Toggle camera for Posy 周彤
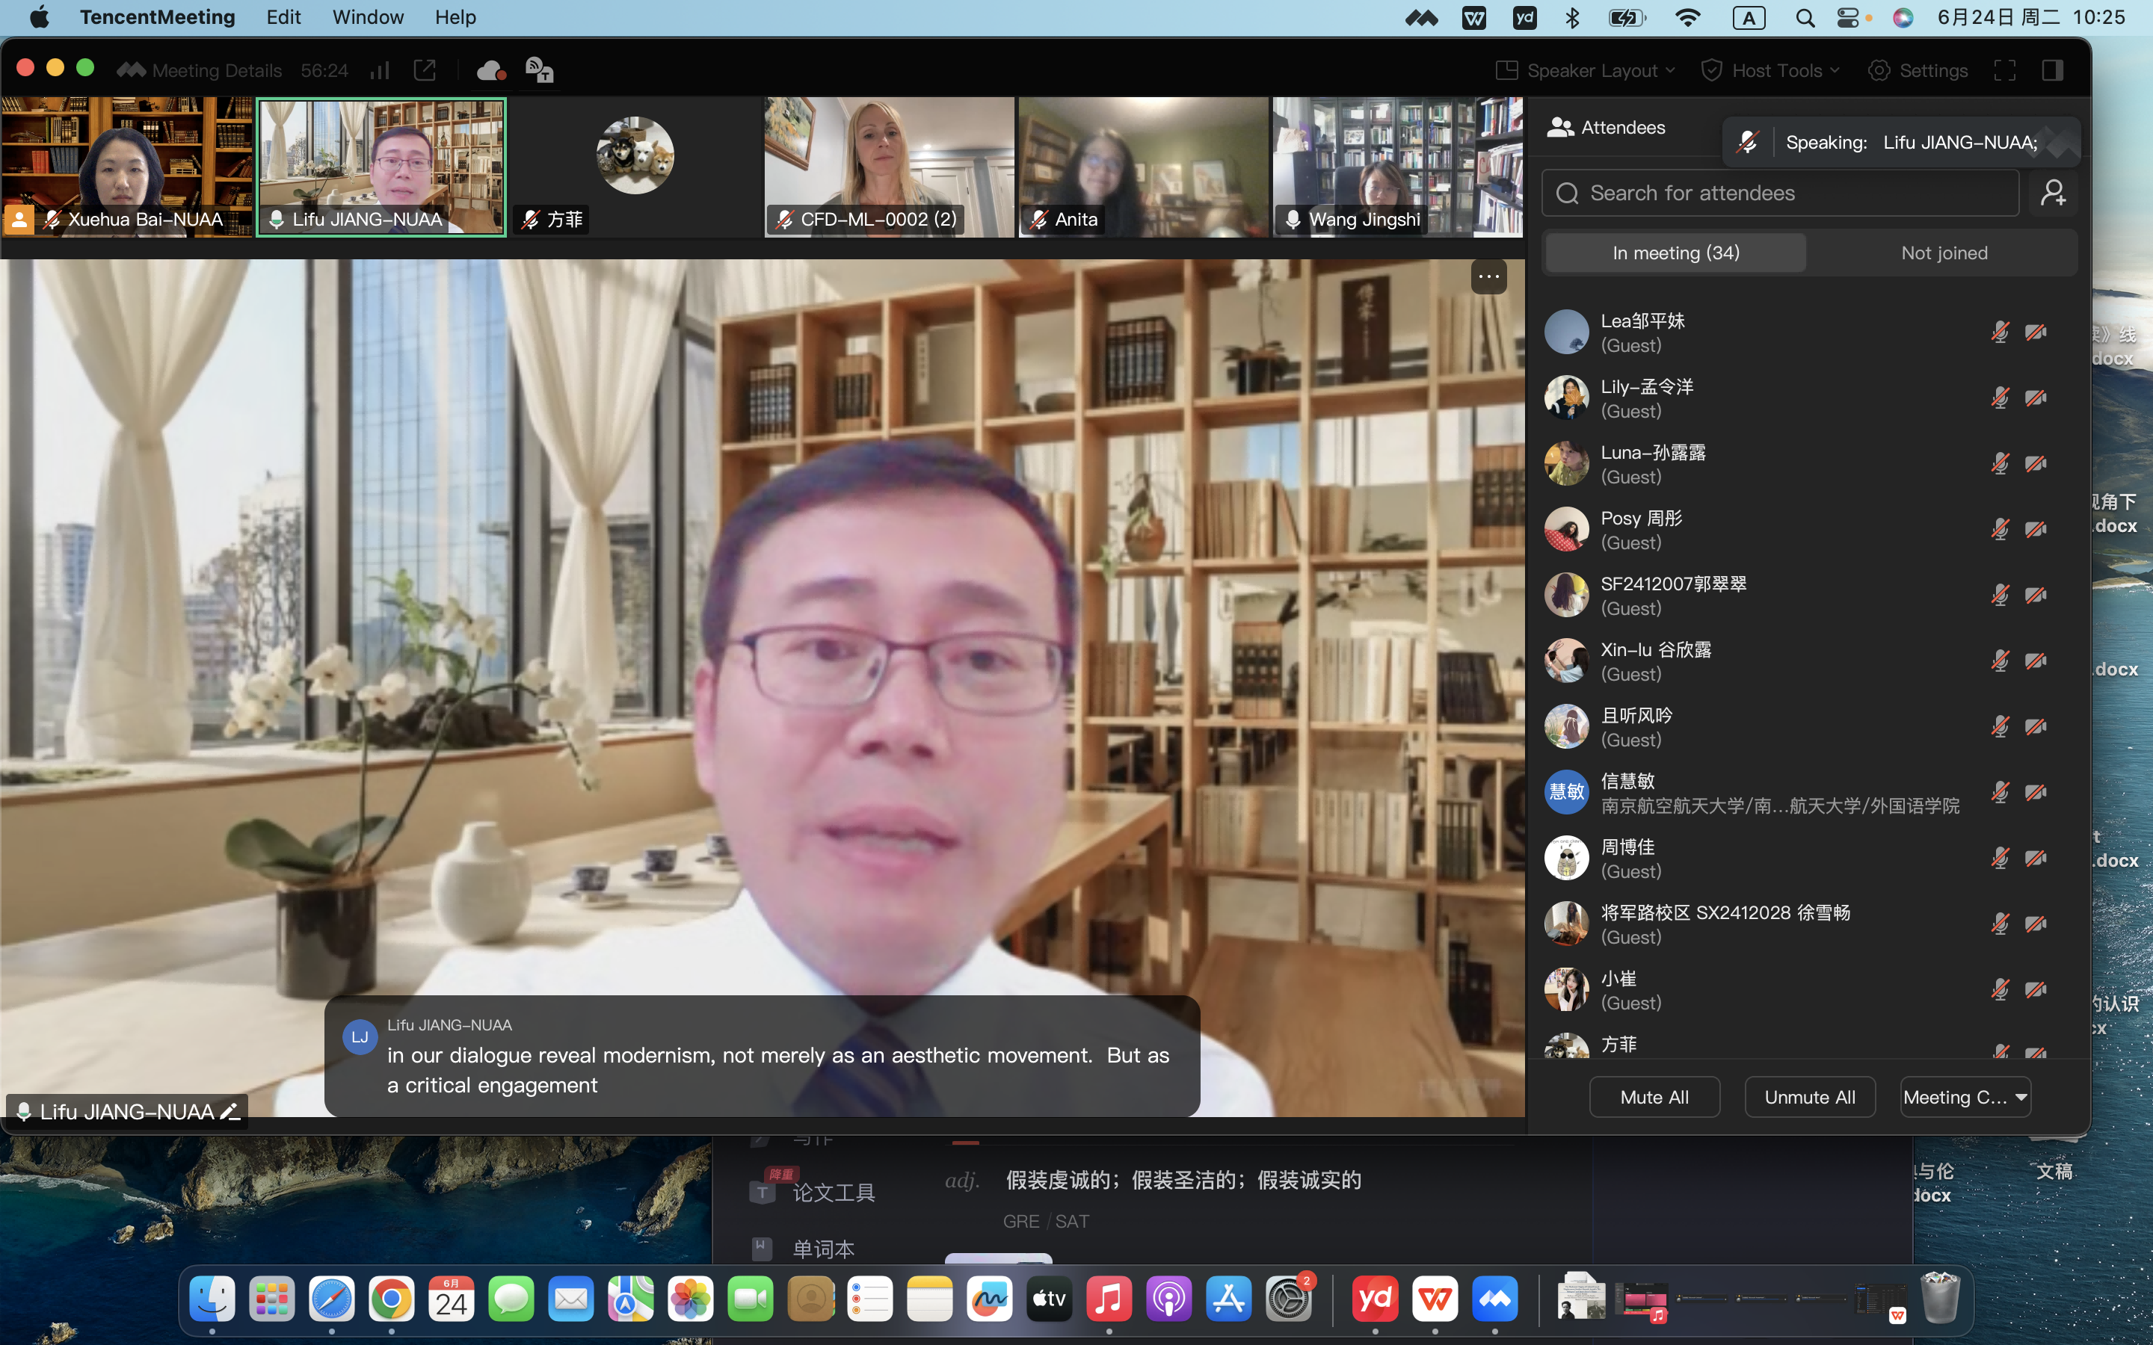Image resolution: width=2153 pixels, height=1345 pixels. (x=2036, y=531)
